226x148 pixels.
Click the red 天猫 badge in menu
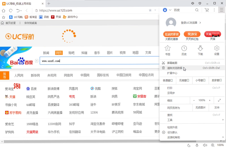[x=213, y=34]
